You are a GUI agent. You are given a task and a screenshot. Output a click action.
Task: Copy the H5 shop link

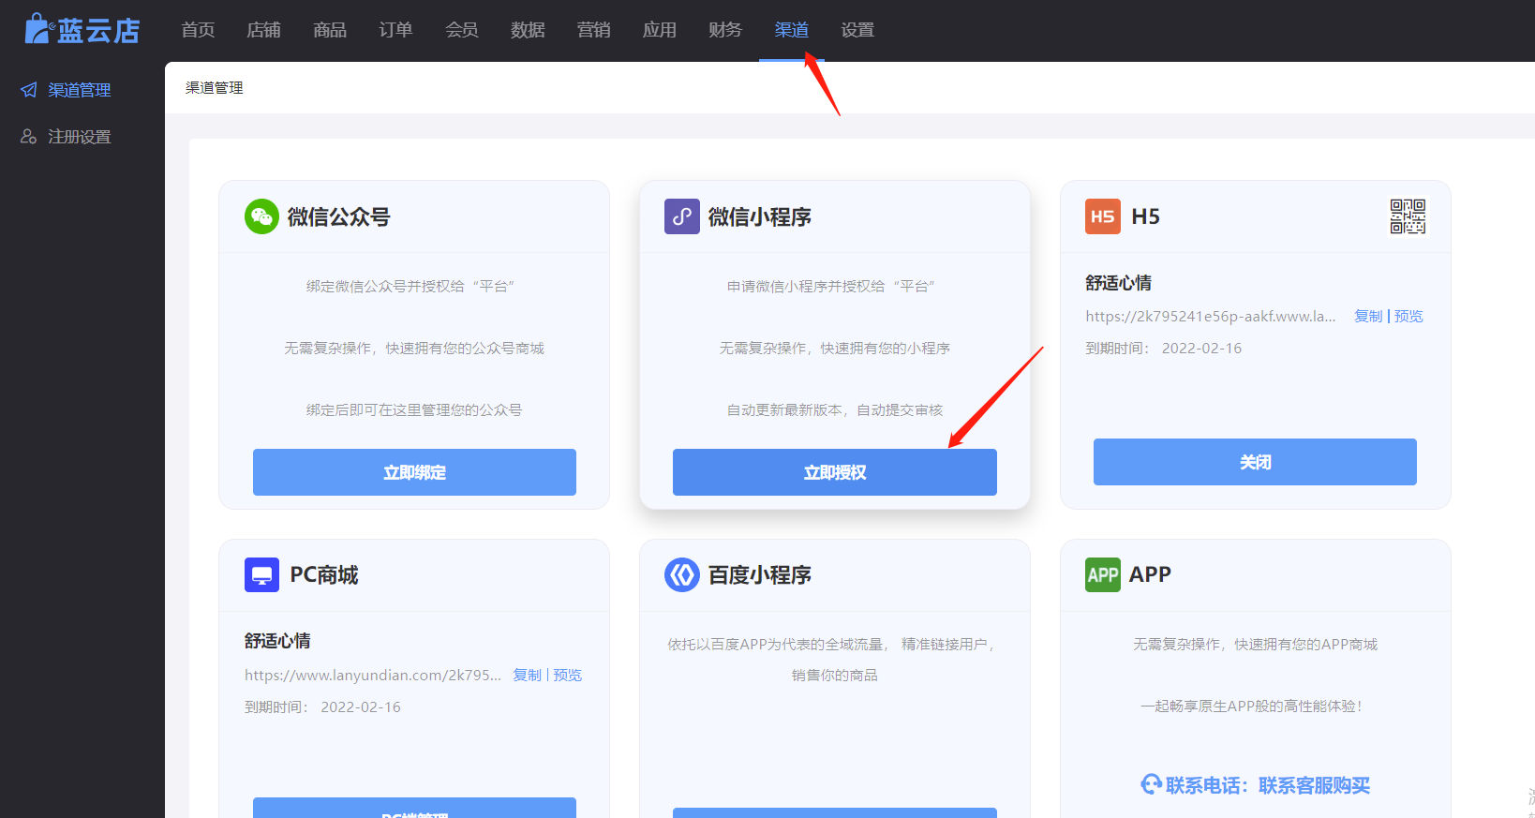tap(1368, 317)
